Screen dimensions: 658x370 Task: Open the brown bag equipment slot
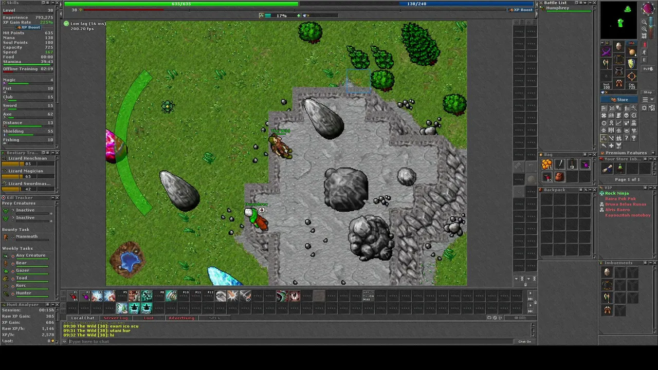[x=632, y=51]
